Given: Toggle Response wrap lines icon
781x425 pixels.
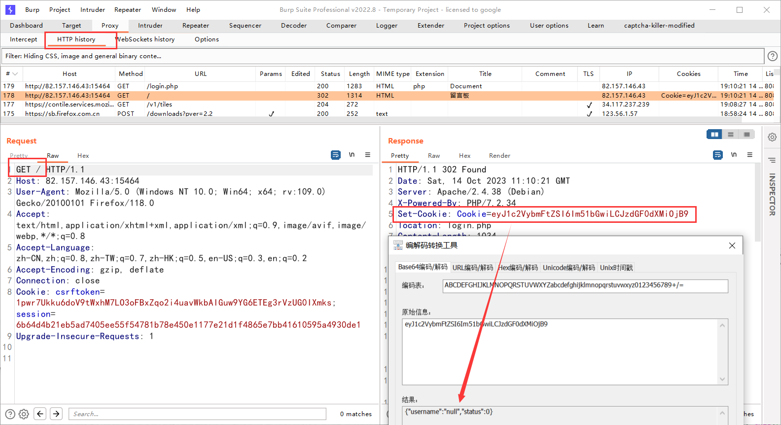Looking at the screenshot, I should click(718, 155).
